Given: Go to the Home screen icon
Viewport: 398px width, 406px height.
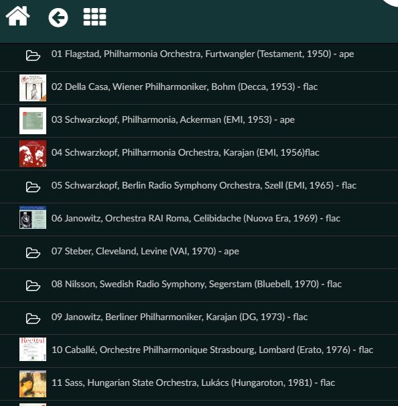Looking at the screenshot, I should tap(17, 16).
